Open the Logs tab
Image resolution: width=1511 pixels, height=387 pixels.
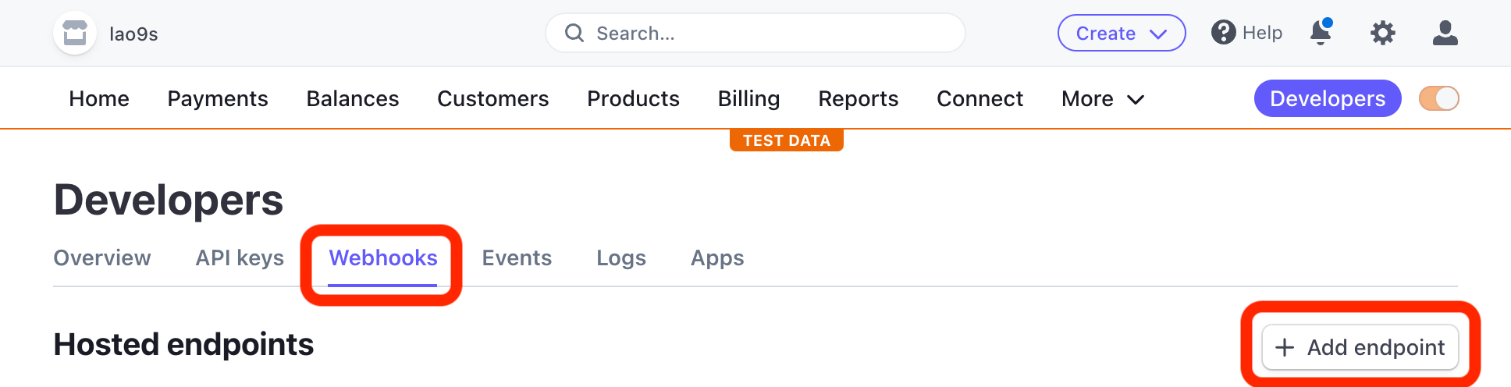(x=621, y=258)
